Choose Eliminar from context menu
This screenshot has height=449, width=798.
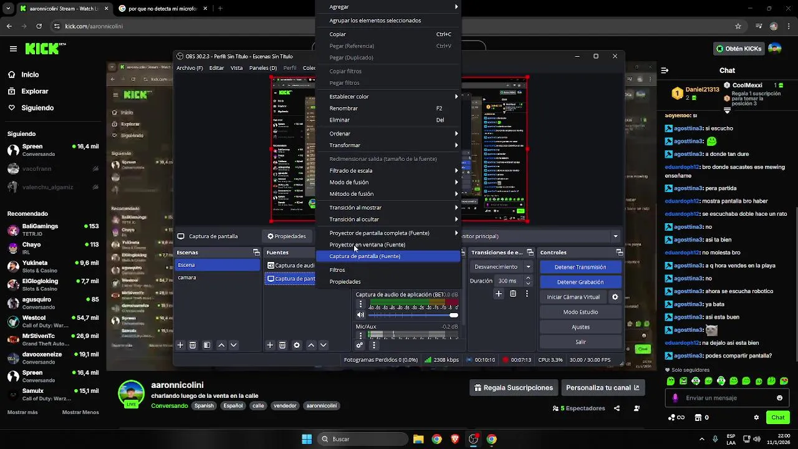388,120
